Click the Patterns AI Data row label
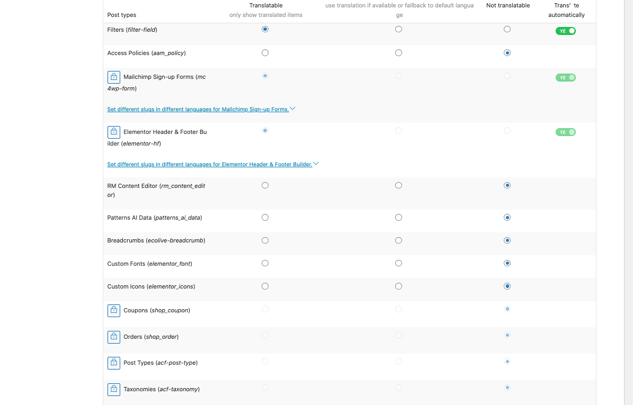633x405 pixels. (x=155, y=218)
